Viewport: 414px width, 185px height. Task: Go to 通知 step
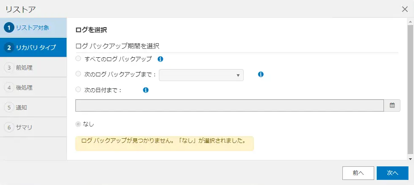coord(33,107)
